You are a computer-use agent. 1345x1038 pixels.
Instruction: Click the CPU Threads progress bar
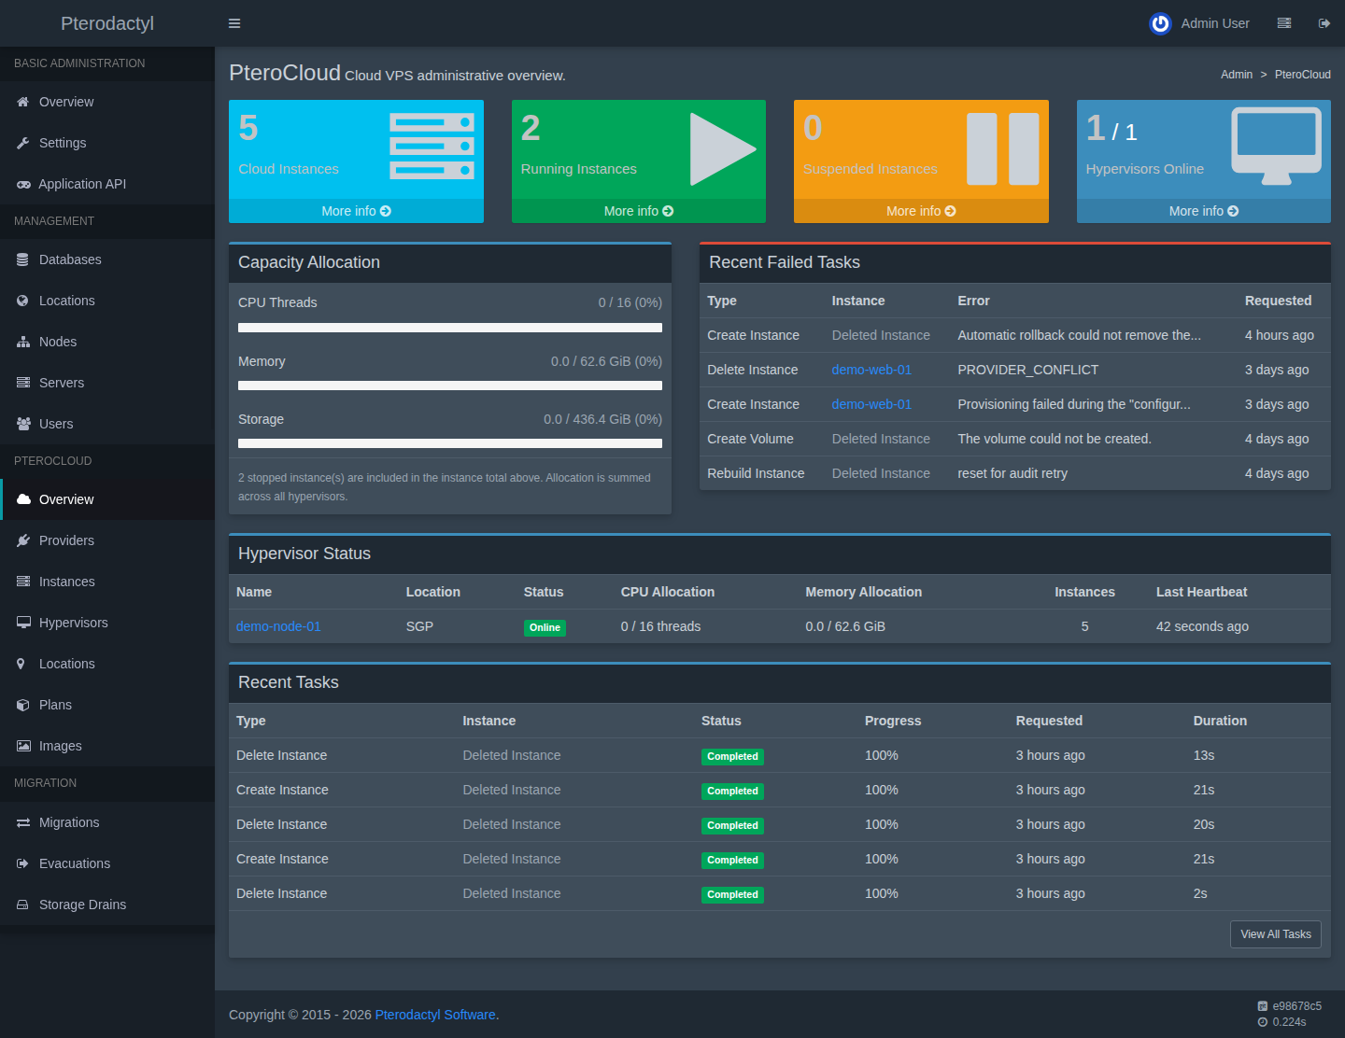point(450,328)
